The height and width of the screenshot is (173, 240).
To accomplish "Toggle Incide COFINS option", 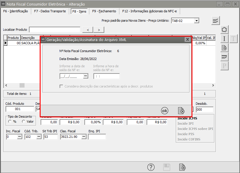I will point(189,139).
